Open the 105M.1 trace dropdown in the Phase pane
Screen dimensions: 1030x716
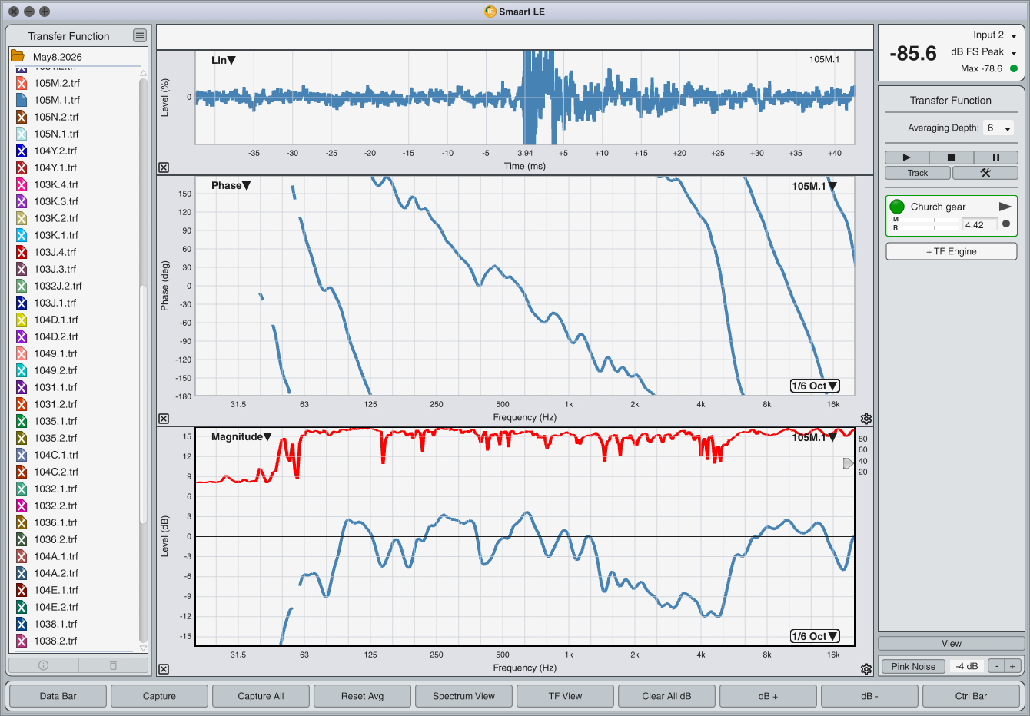click(x=814, y=186)
